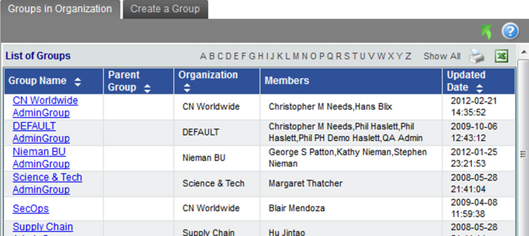The height and width of the screenshot is (236, 529).
Task: Print the list using printer icon
Action: click(x=477, y=56)
